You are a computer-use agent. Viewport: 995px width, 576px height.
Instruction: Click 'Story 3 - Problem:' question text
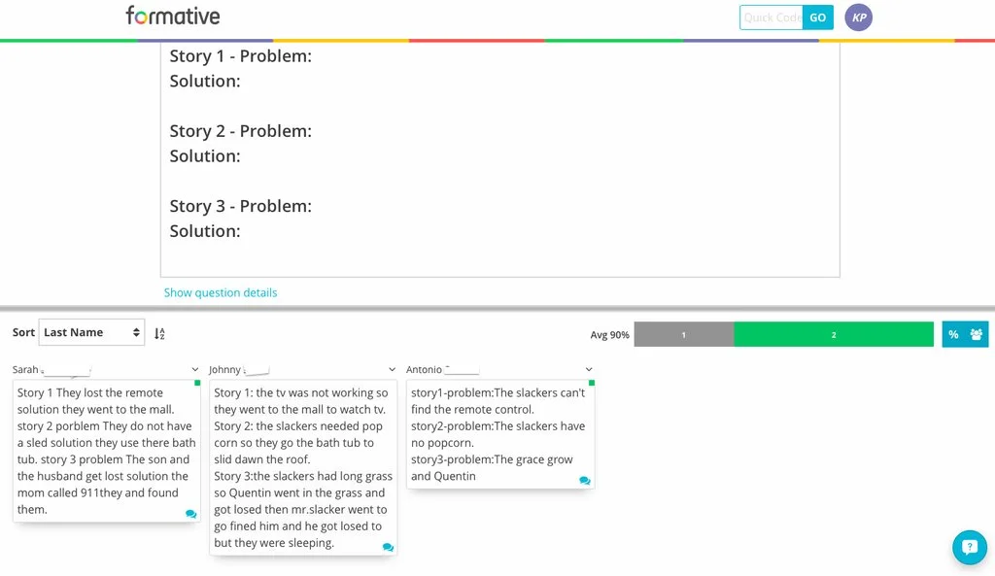241,206
